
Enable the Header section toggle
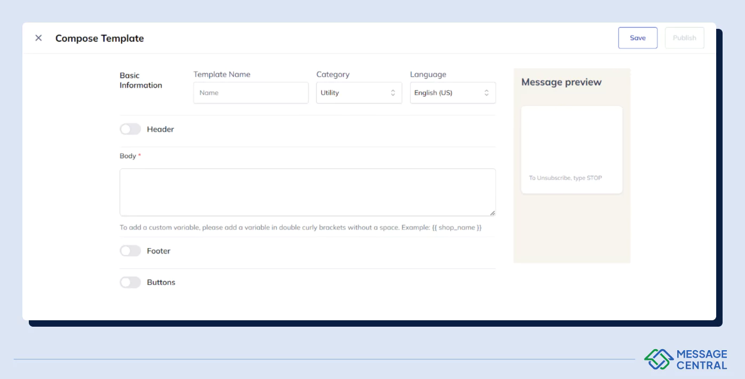130,129
